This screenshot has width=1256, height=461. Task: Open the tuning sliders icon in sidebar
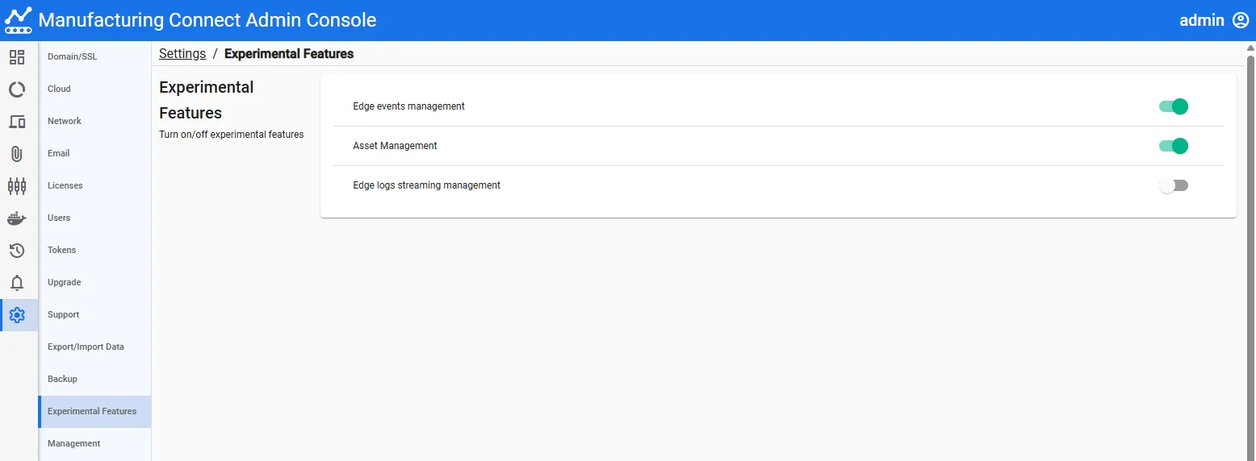tap(17, 186)
